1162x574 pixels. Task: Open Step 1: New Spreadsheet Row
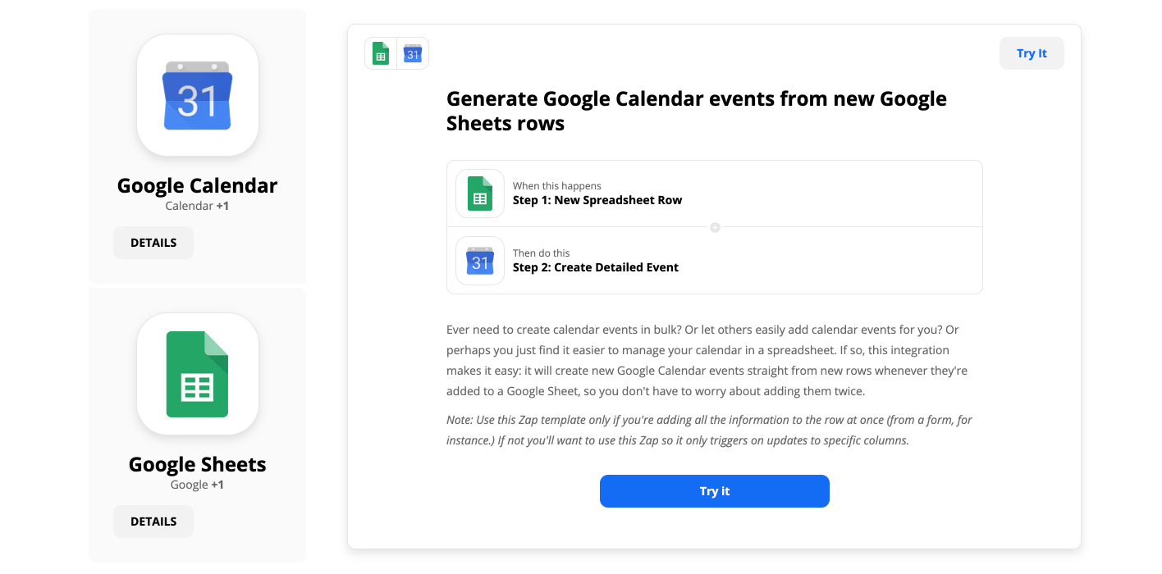tap(597, 199)
